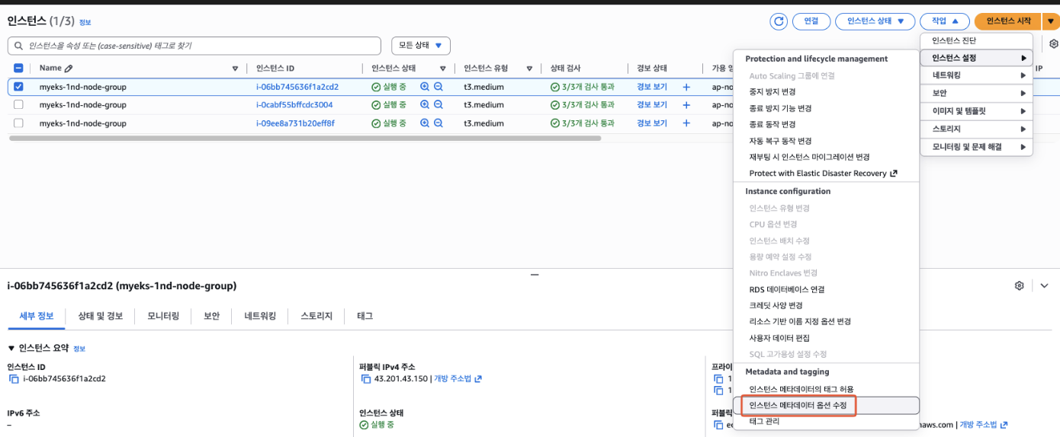
Task: Switch to the 태그 tab
Action: (x=365, y=316)
